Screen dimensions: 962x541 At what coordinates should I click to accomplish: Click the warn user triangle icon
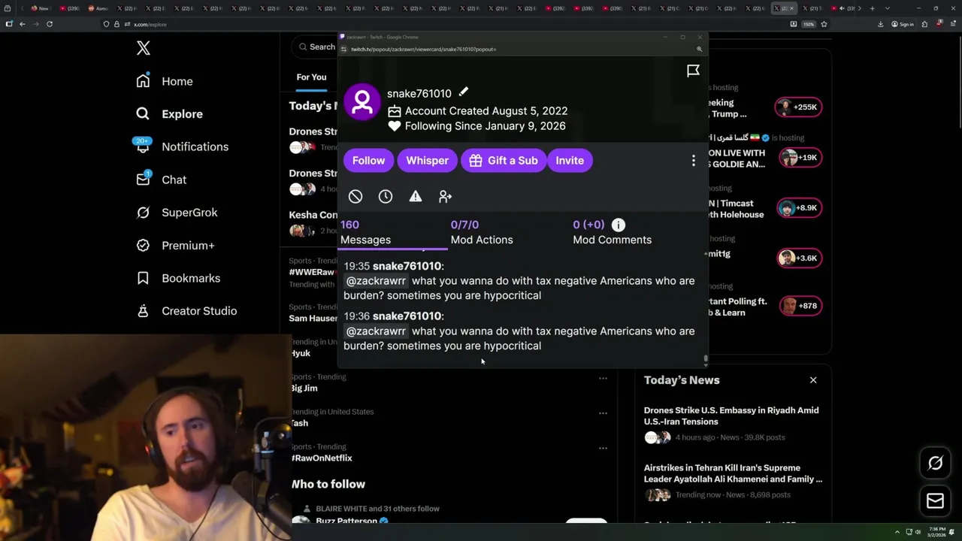[415, 197]
